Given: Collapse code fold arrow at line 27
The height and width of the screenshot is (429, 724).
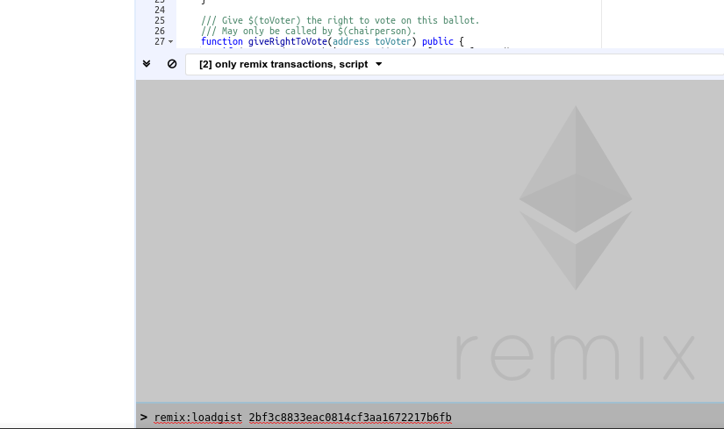Looking at the screenshot, I should coord(171,41).
